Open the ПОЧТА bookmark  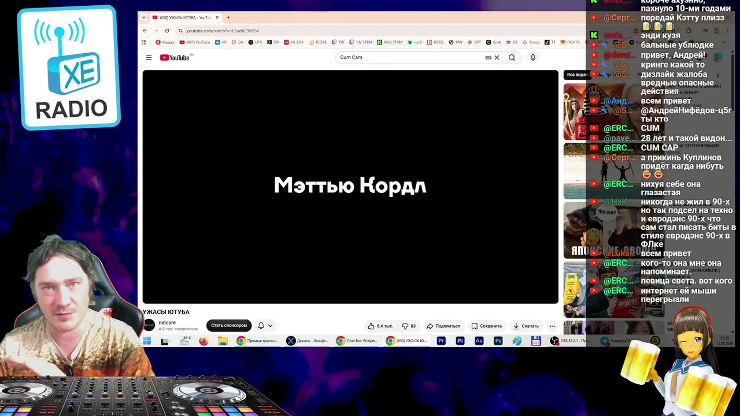pyautogui.click(x=570, y=42)
